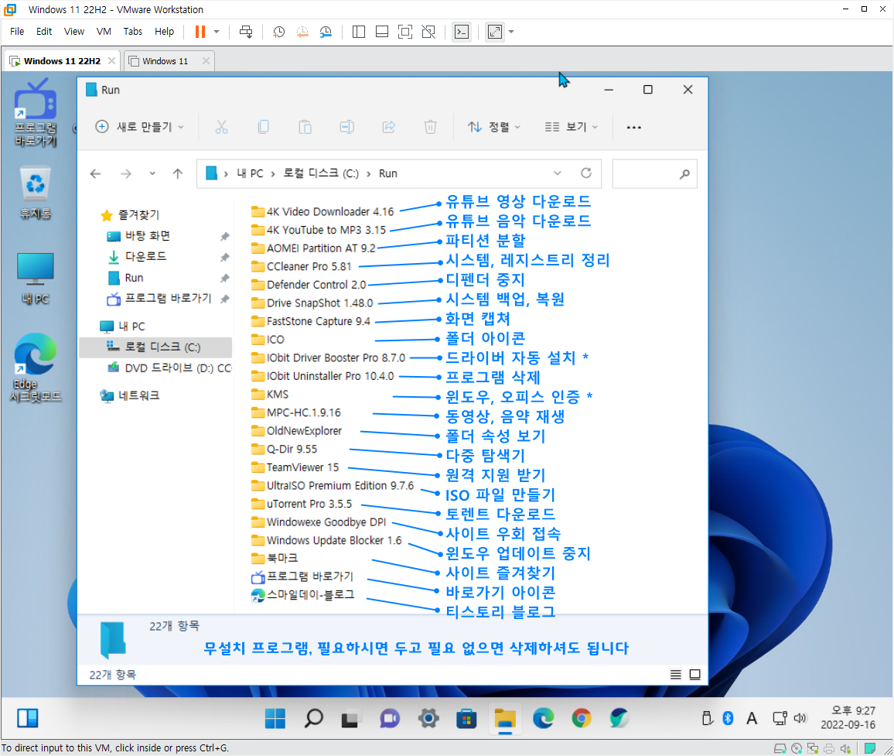Open the 정렬 sort dropdown
The width and height of the screenshot is (894, 756).
click(493, 127)
